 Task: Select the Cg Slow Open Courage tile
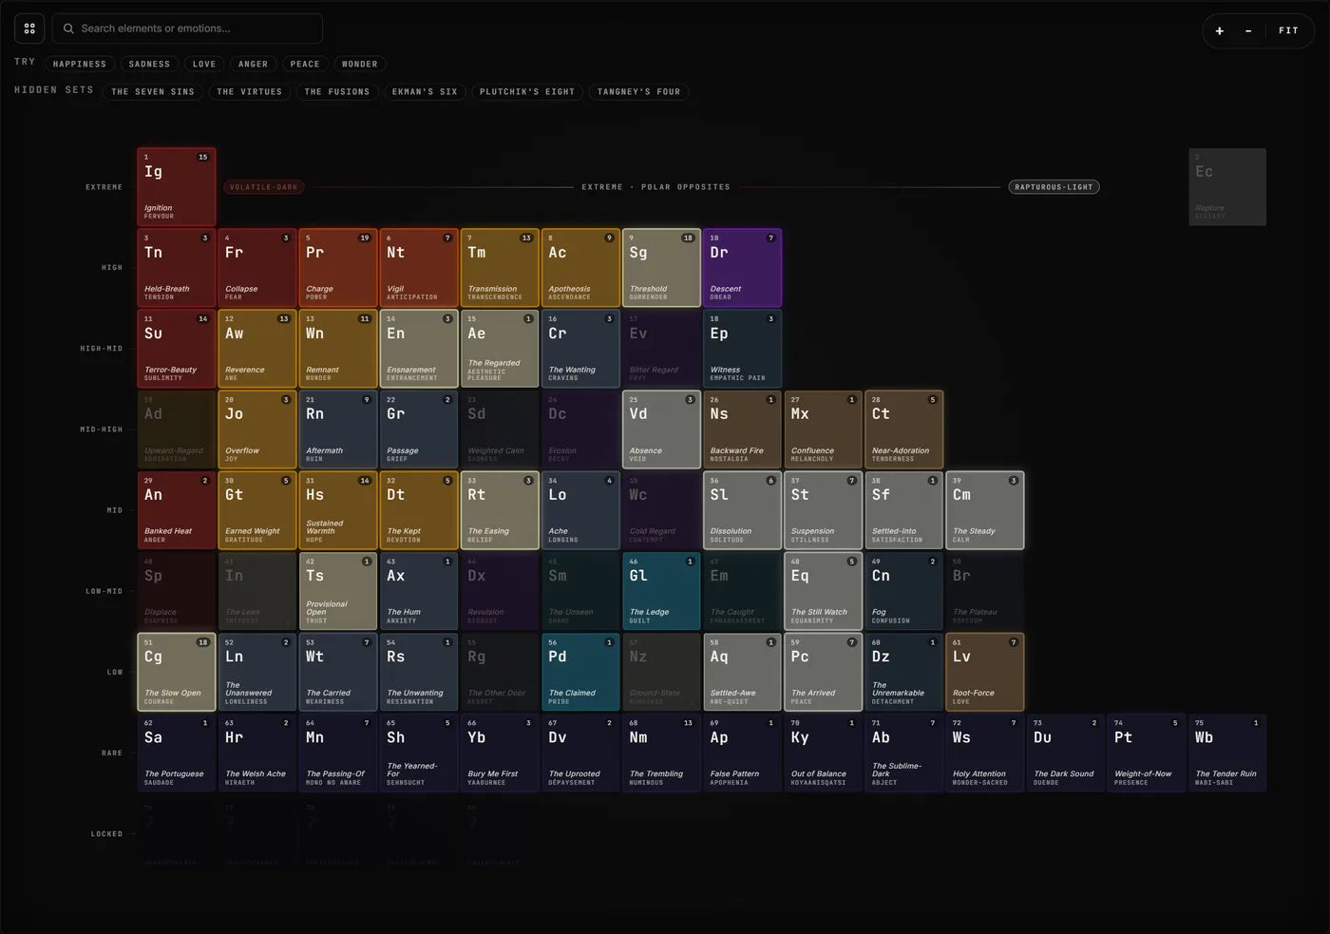click(177, 671)
